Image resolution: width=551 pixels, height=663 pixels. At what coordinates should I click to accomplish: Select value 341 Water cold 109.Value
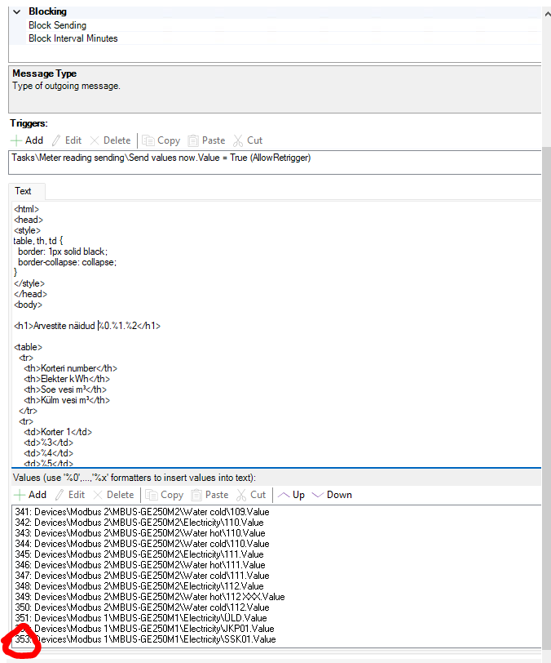coord(141,512)
